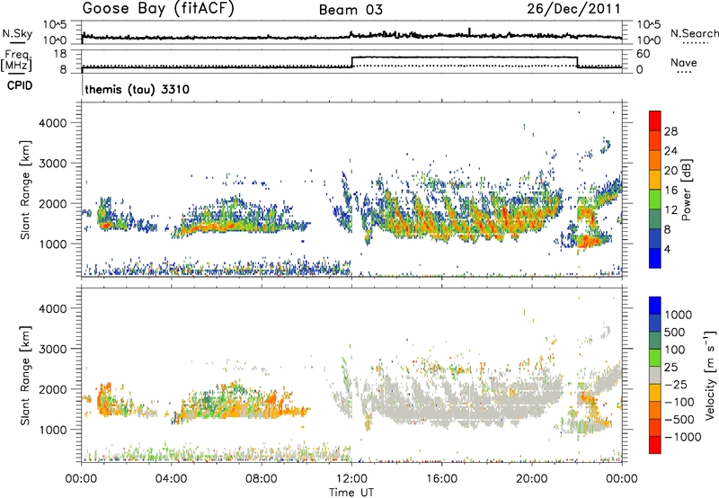The image size is (719, 498).
Task: Select the 'CPID' row label
Action: coord(20,85)
